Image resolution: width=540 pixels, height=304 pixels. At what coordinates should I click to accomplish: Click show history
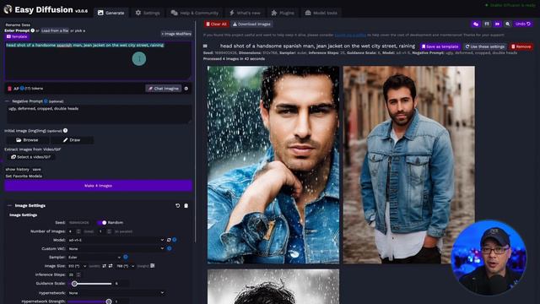point(17,169)
